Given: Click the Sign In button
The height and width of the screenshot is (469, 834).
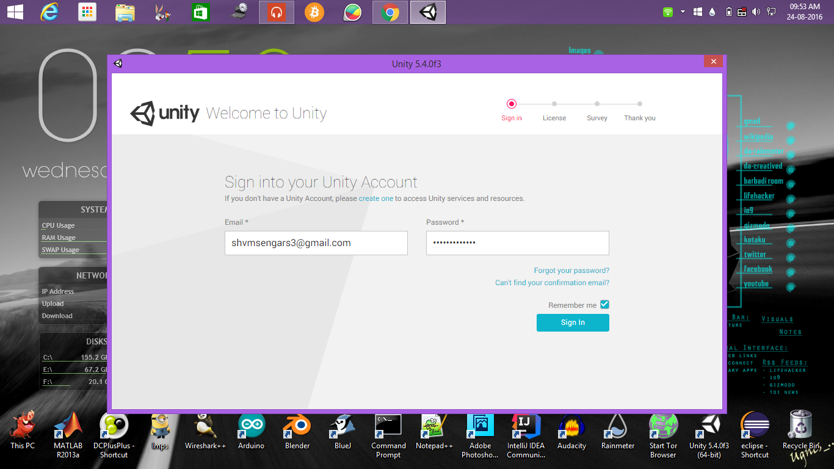Looking at the screenshot, I should pos(573,322).
